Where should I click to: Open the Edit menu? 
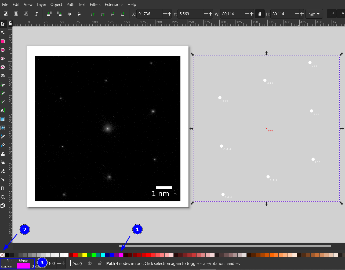16,5
